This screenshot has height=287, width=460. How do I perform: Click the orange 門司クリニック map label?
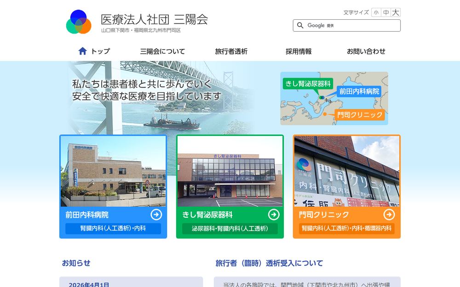(360, 114)
